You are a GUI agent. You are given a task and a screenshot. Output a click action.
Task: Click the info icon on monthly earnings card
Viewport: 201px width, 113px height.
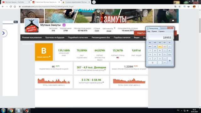(x=105, y=70)
